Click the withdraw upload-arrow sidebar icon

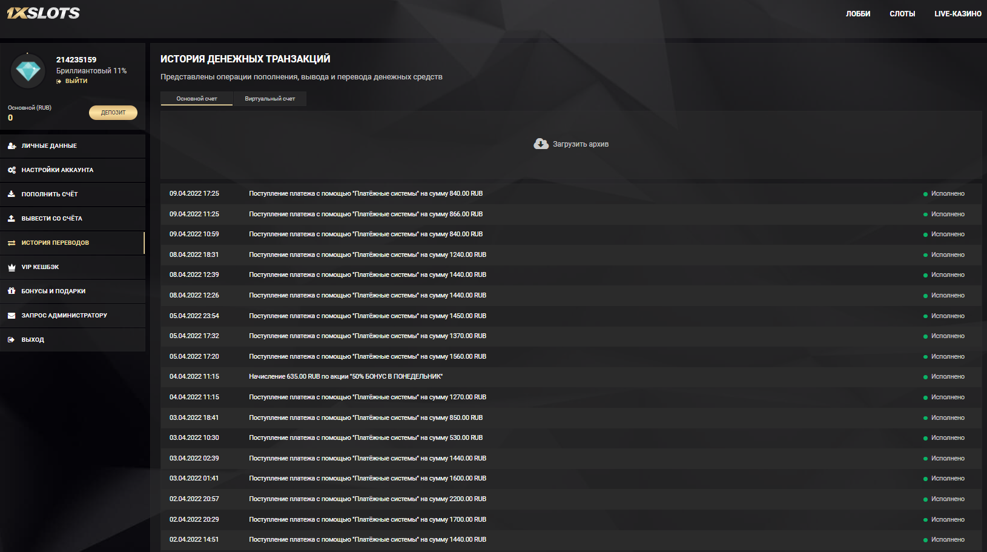[12, 219]
